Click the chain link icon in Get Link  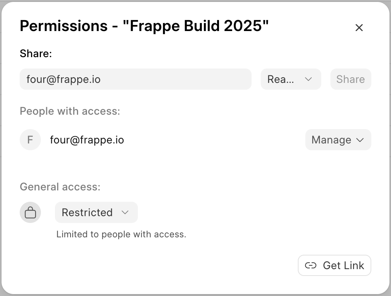point(310,265)
